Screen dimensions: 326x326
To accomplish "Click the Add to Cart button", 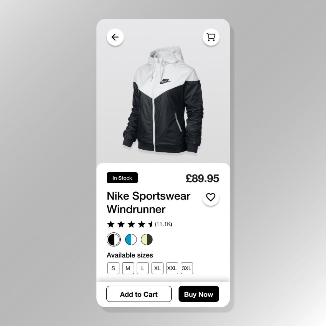I will (139, 294).
